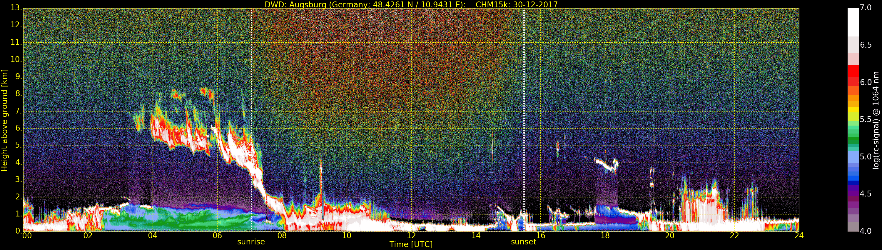This screenshot has width=882, height=250.
Task: Click height axis tick label '4.'
Action: (x=19, y=162)
